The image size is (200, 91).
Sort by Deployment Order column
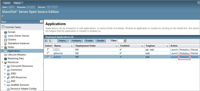[x=116, y=46]
